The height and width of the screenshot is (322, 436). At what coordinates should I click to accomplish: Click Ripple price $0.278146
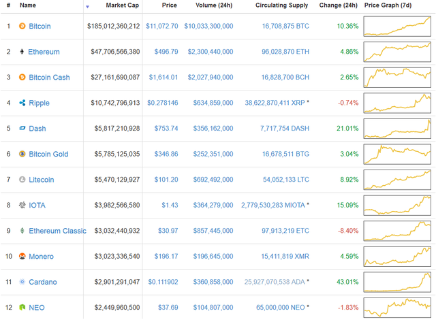tap(163, 103)
